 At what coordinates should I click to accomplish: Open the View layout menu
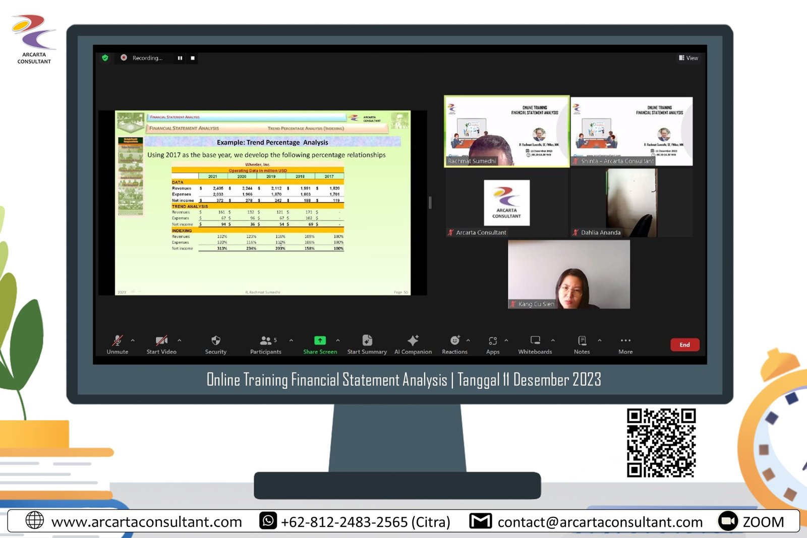[x=688, y=58]
